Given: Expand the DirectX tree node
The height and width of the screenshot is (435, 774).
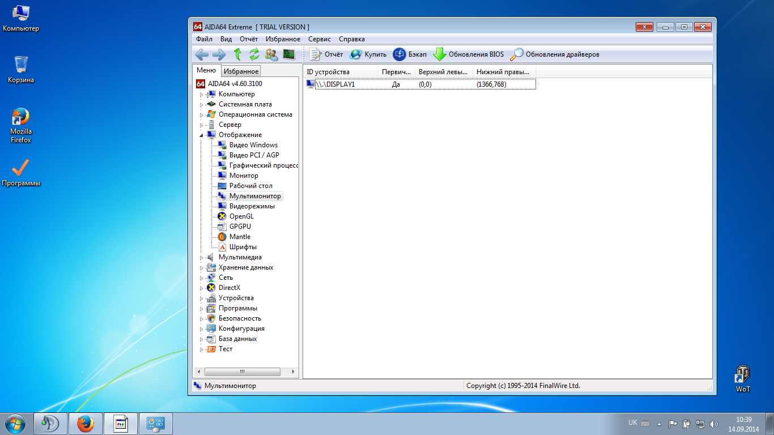Looking at the screenshot, I should [x=201, y=288].
